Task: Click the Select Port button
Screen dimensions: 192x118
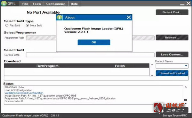Action: tap(172, 12)
